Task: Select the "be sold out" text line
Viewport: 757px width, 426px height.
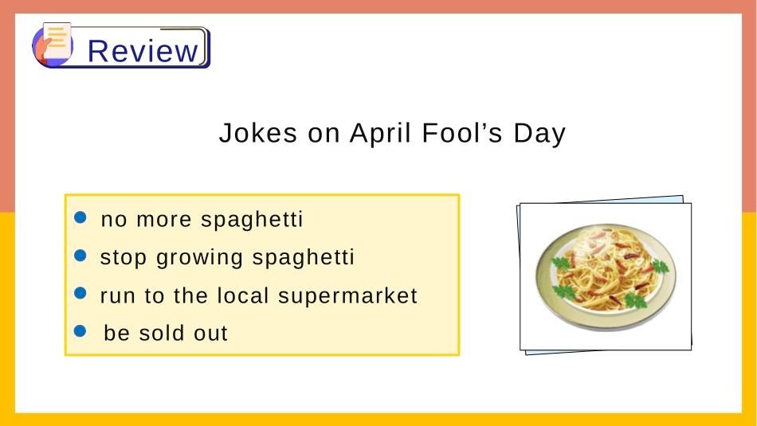Action: [x=166, y=334]
